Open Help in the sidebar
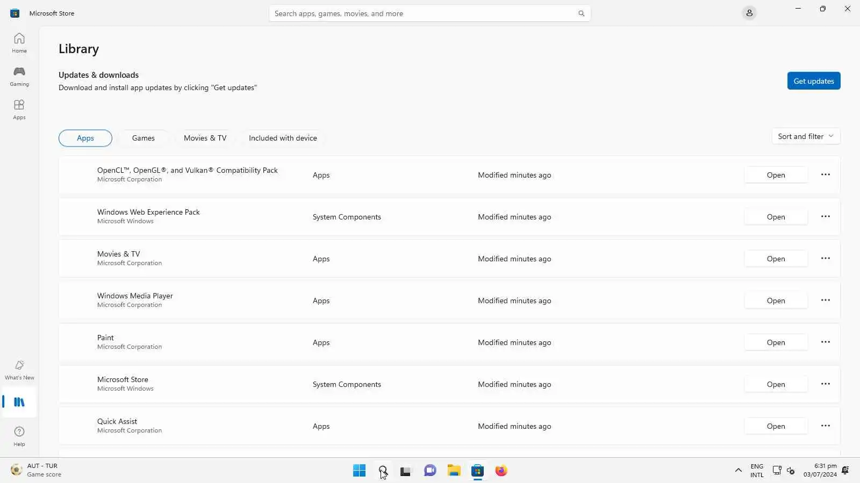The height and width of the screenshot is (483, 860). coord(19,436)
